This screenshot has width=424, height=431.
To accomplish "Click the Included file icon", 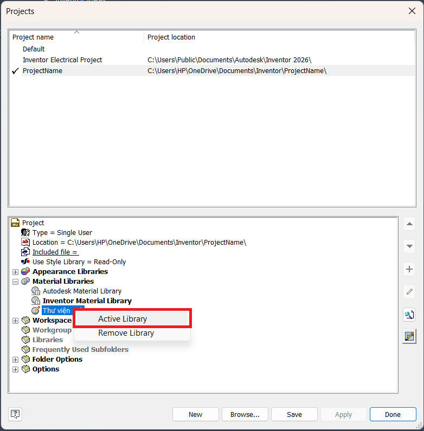I will point(25,252).
